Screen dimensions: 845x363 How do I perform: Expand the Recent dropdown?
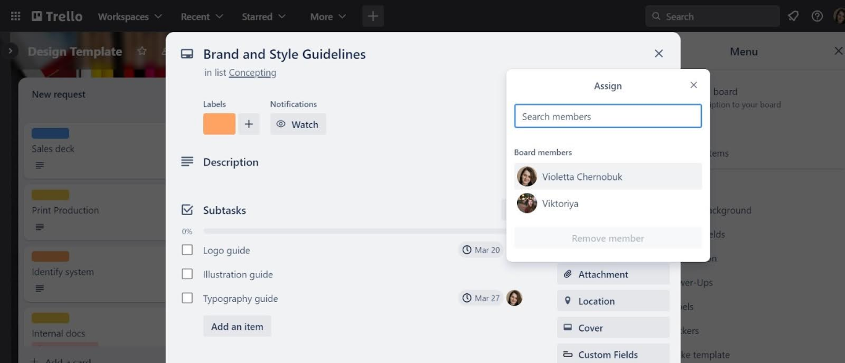pos(203,17)
